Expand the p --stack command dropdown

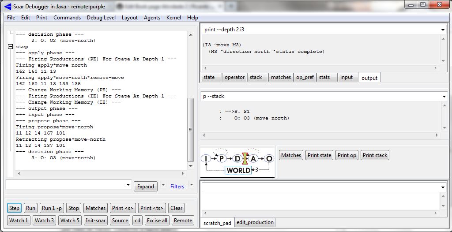click(443, 96)
